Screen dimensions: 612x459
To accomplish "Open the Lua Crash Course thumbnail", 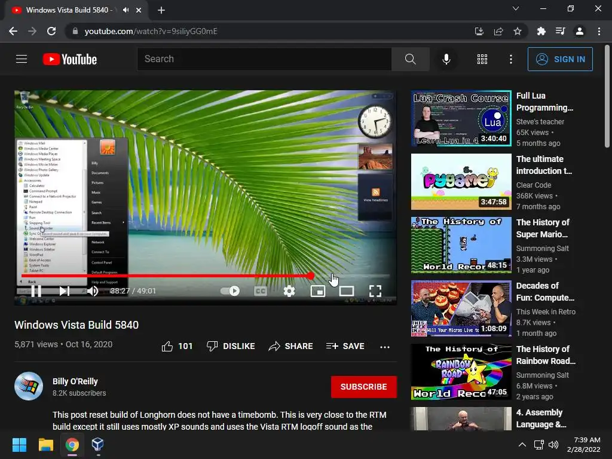I will [x=461, y=118].
